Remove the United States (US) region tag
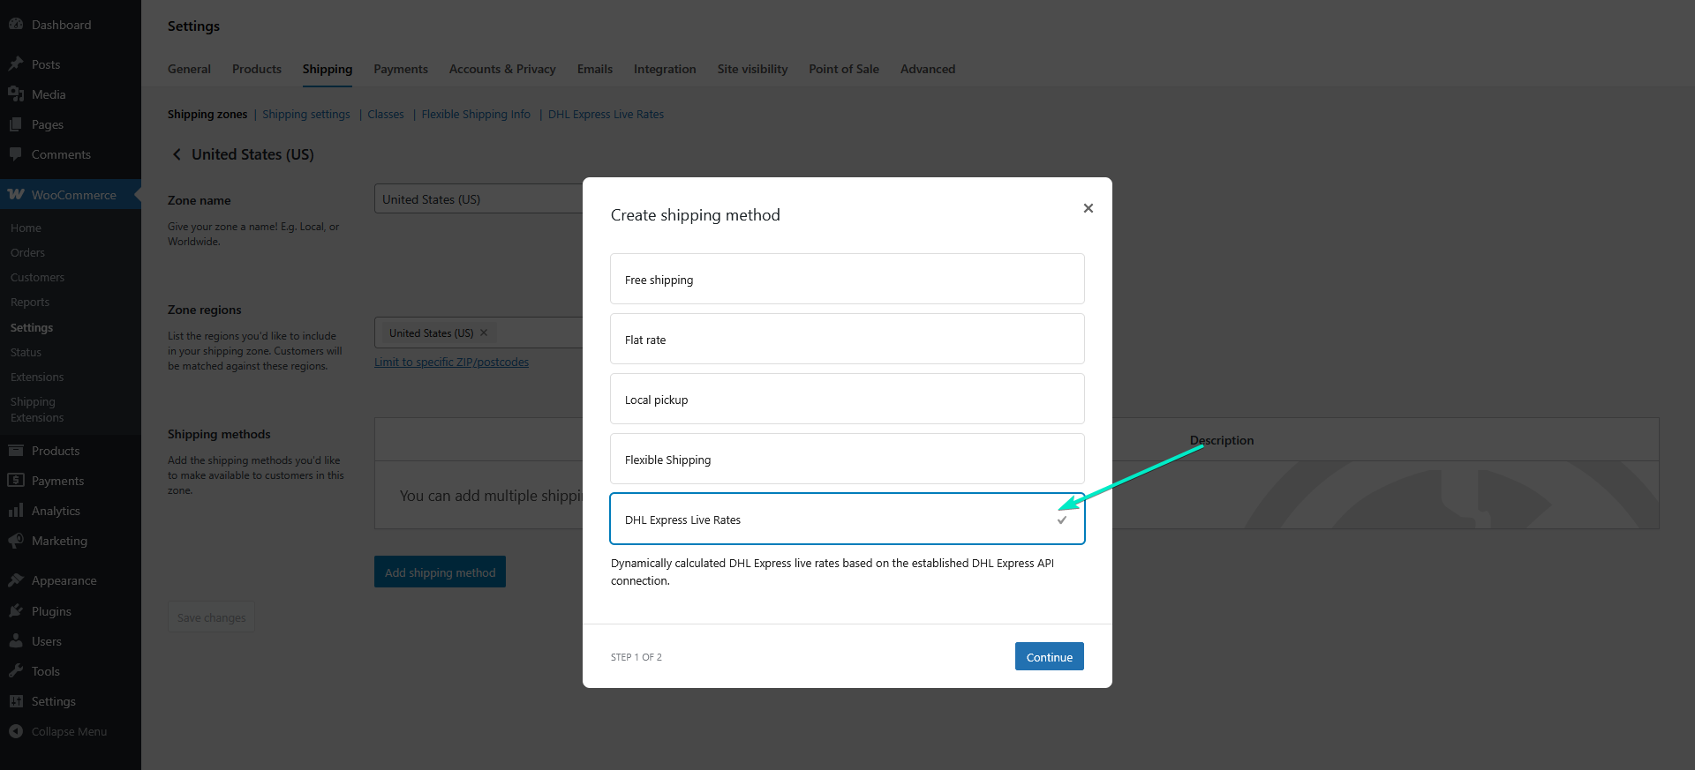The height and width of the screenshot is (770, 1695). (x=484, y=333)
